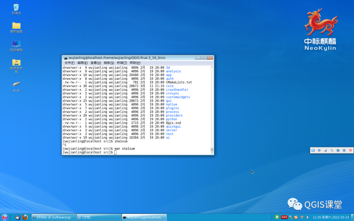Click the 'analysis' directory name
The height and width of the screenshot is (221, 354).
(173, 71)
